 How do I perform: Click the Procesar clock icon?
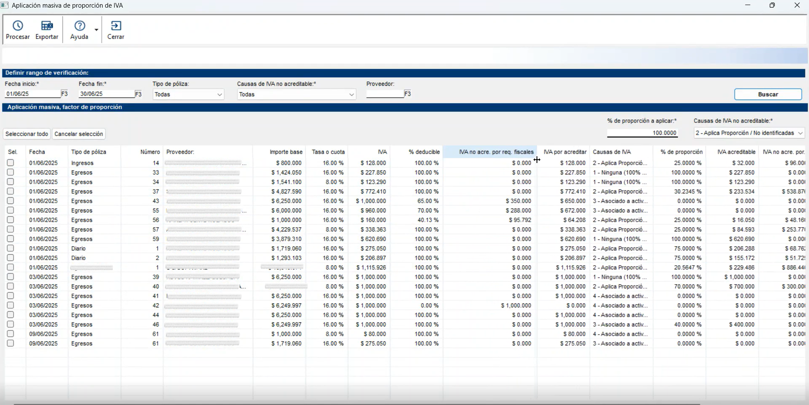[18, 26]
